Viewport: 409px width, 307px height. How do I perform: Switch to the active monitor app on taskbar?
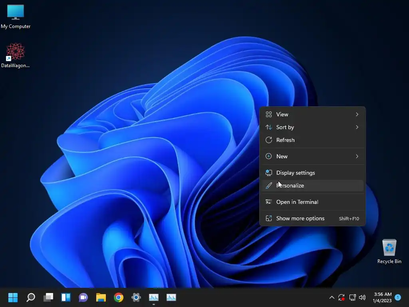pyautogui.click(x=154, y=297)
